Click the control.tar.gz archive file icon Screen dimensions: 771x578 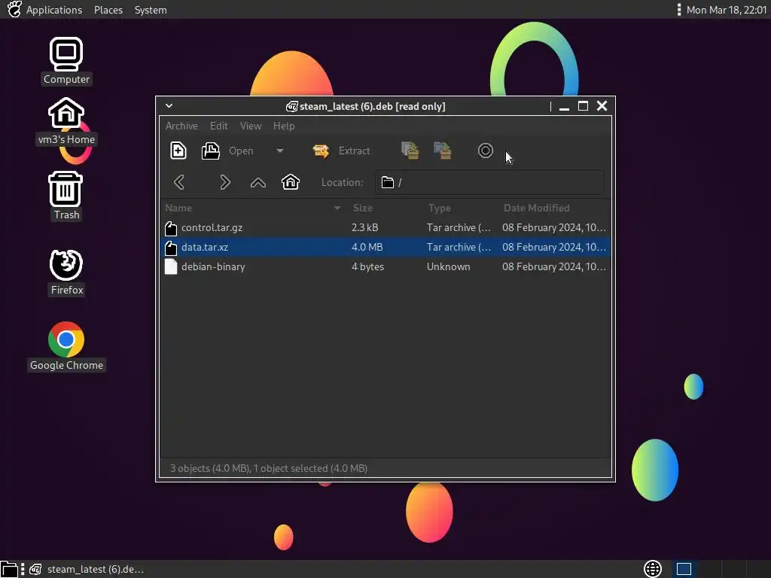coord(171,228)
